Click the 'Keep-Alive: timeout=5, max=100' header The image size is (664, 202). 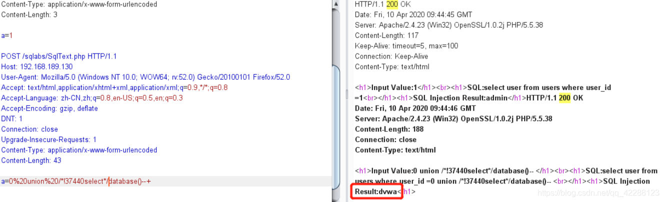[x=406, y=46]
